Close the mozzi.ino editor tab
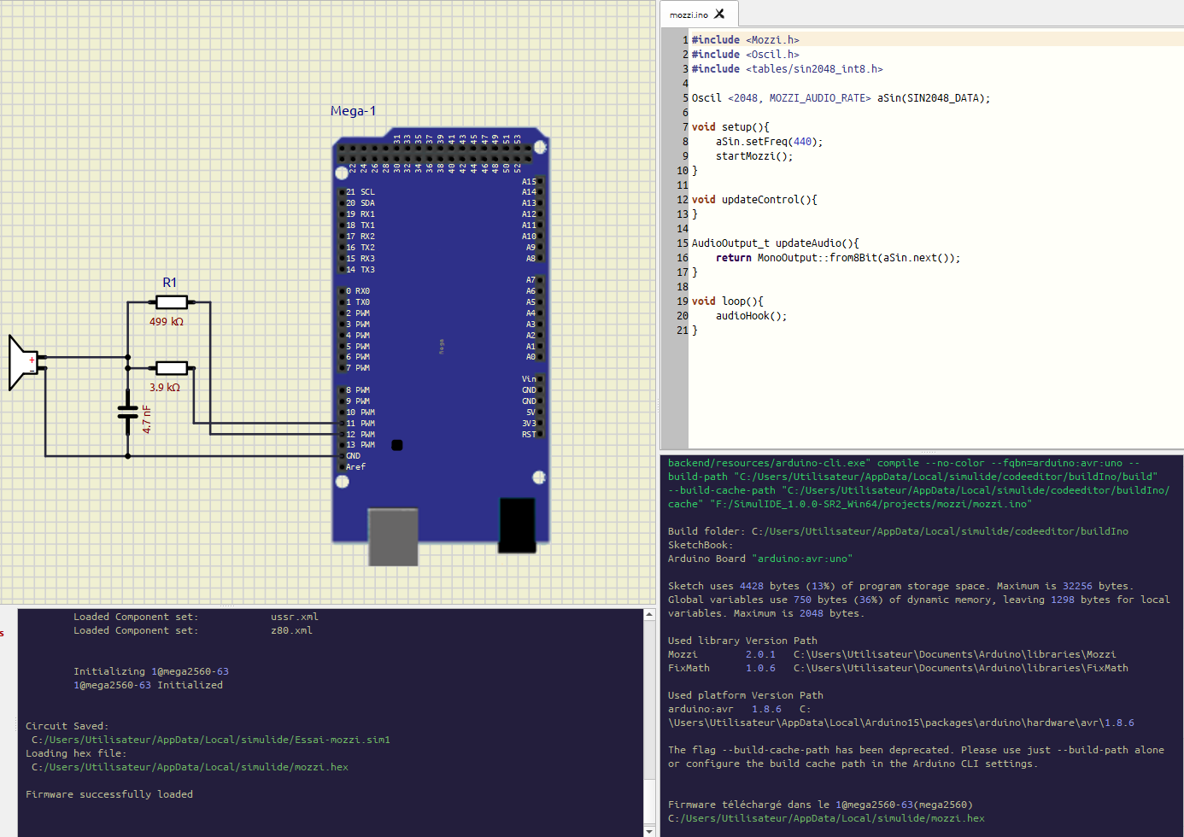 719,14
